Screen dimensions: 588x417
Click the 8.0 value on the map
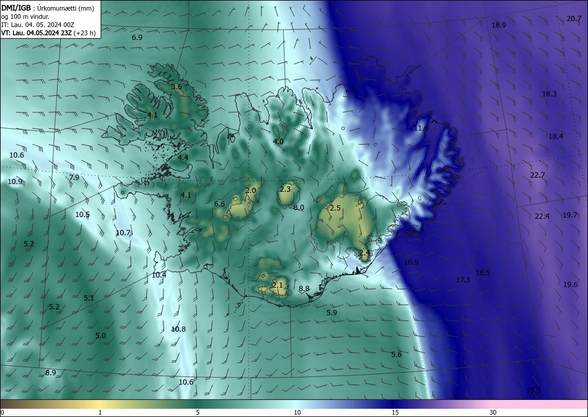(x=299, y=208)
